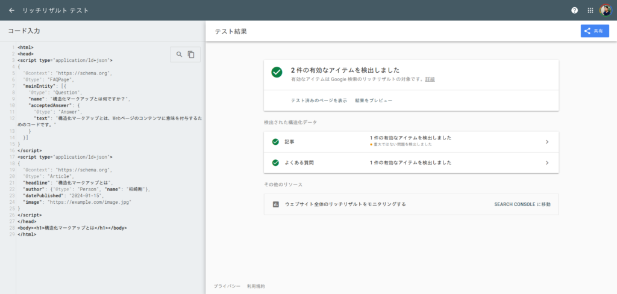Click 検出された構造化データ section label

(290, 122)
